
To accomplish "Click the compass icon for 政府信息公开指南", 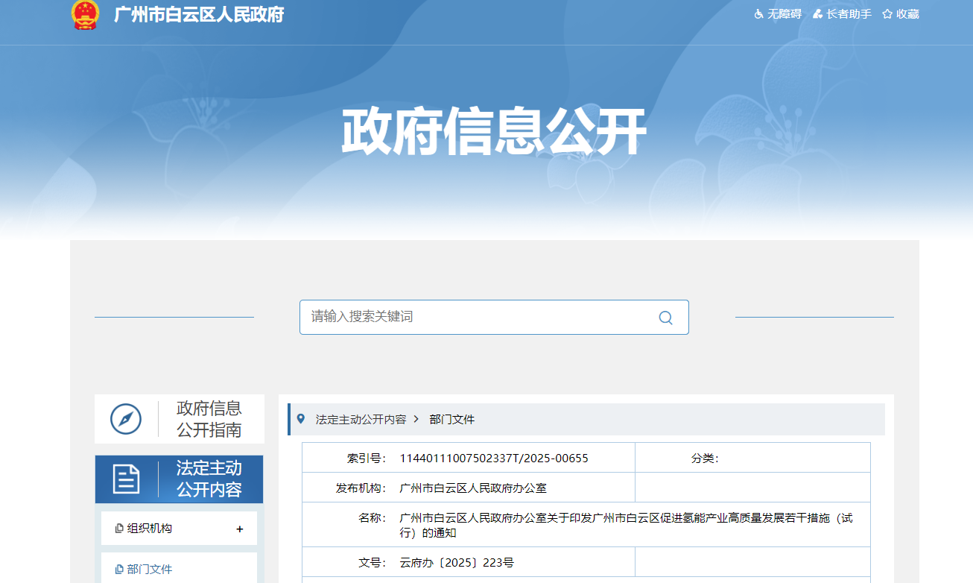I will [126, 419].
